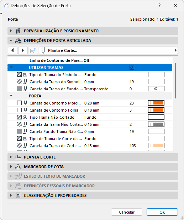Image resolution: width=184 pixels, height=220 pixels.
Task: Click the Previsualização e Posicionamento door icon
Action: [18, 31]
